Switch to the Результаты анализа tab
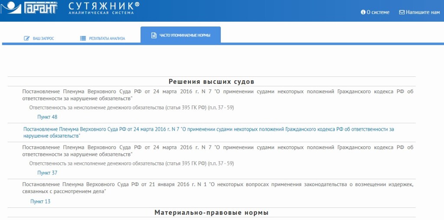 [x=107, y=38]
